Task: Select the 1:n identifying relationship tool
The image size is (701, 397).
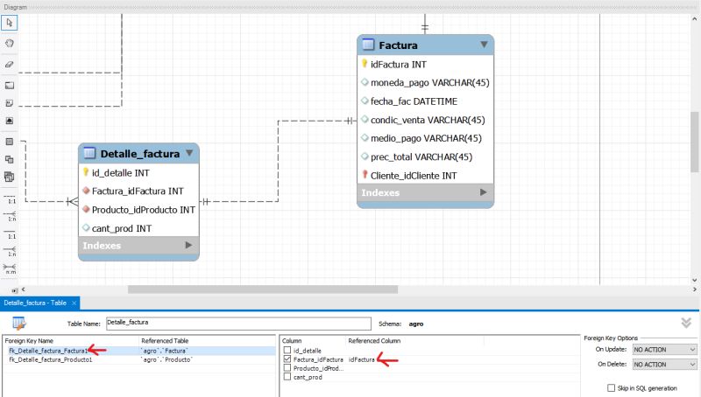Action: 10,251
